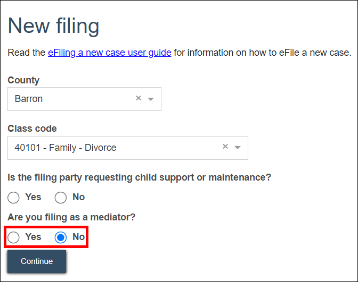This screenshot has height=282, width=358.
Task: Click the "New filing" page heading
Action: click(54, 26)
